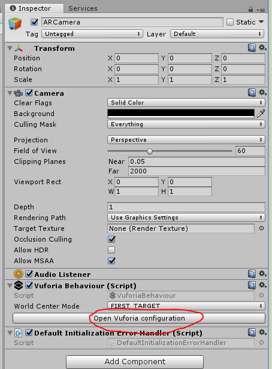Click the Transform axes icon
Viewport: 272px width, 369px height.
19,48
